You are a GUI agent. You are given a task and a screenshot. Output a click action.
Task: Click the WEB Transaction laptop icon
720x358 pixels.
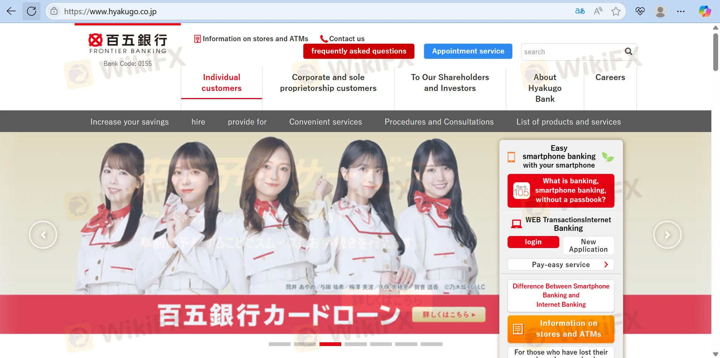(516, 224)
